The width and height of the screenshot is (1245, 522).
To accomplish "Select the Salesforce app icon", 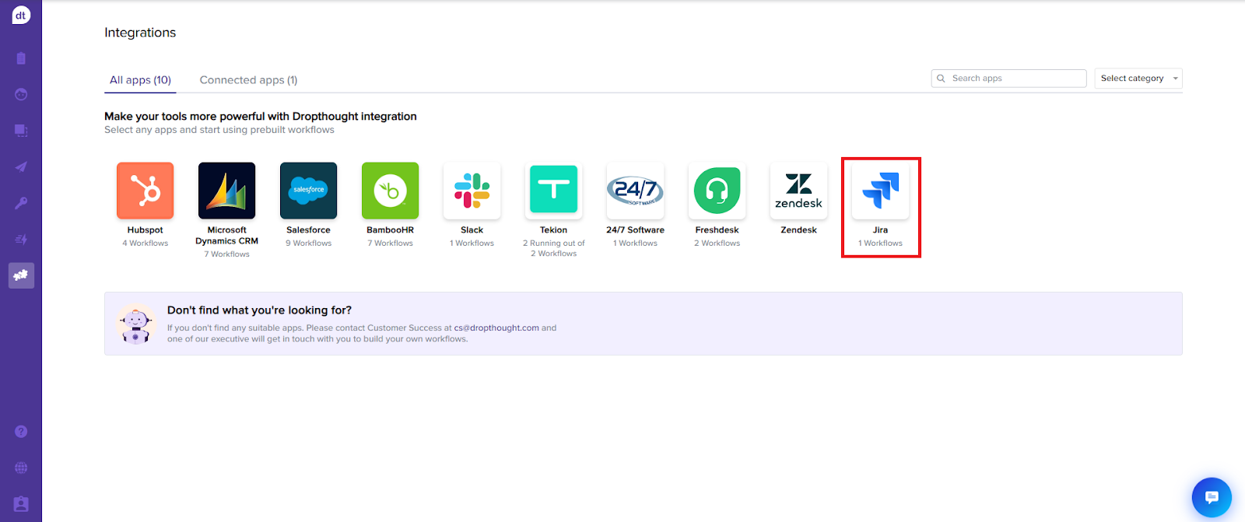I will tap(309, 191).
